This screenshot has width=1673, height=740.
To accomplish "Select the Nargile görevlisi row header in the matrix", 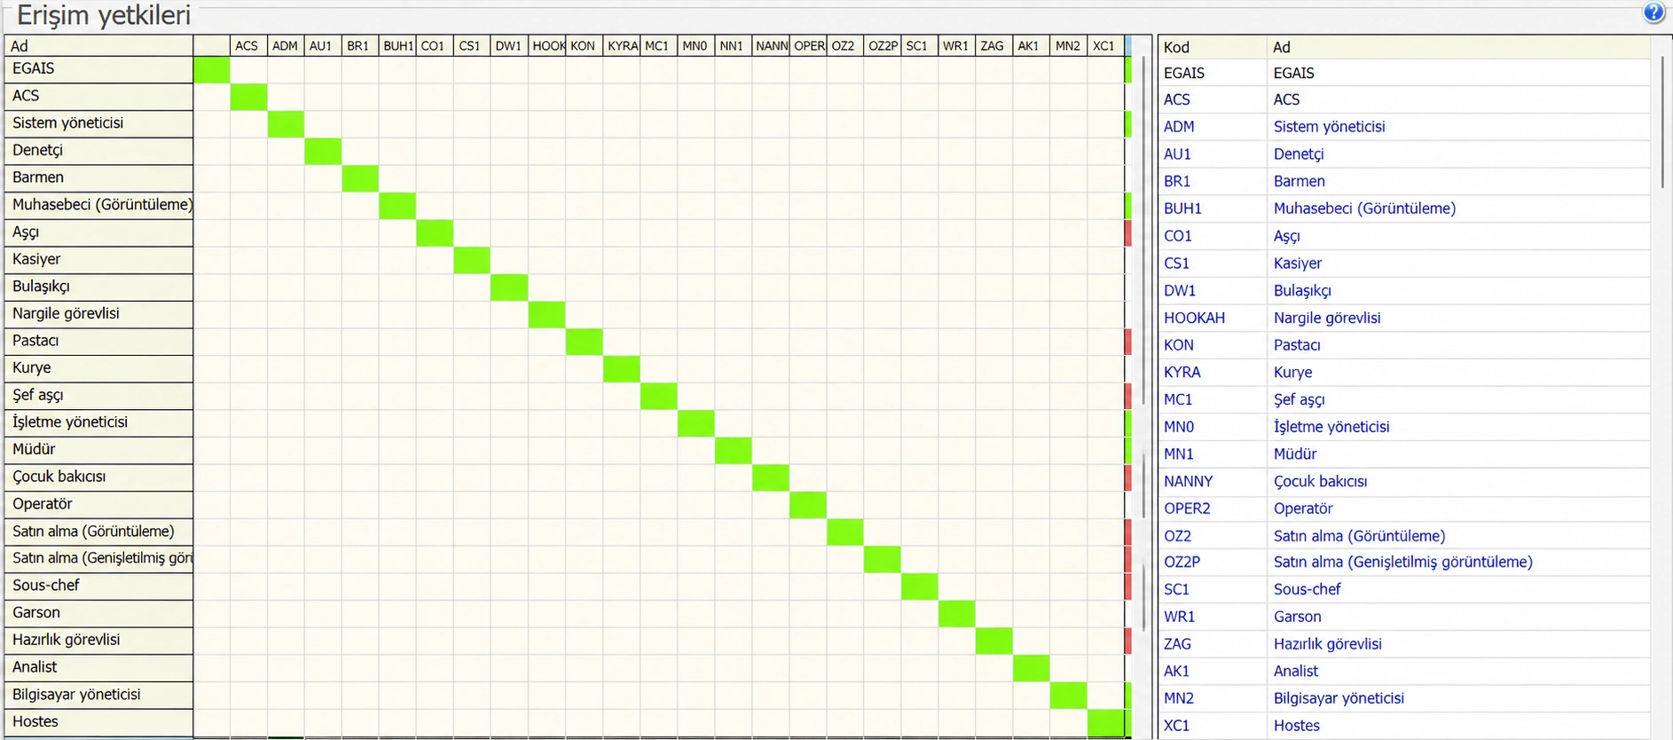I will 98,314.
